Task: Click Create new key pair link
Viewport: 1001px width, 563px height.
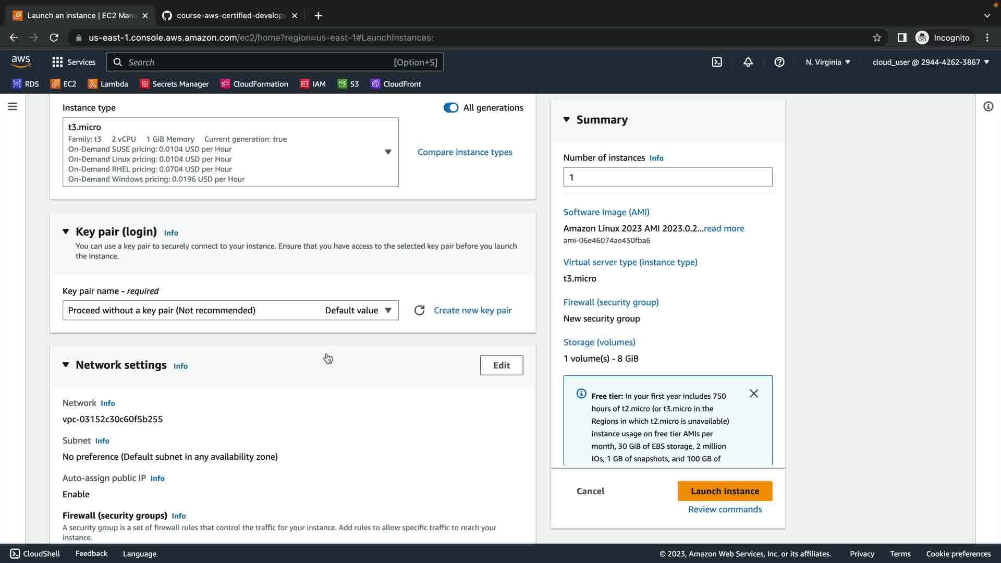Action: pos(472,310)
